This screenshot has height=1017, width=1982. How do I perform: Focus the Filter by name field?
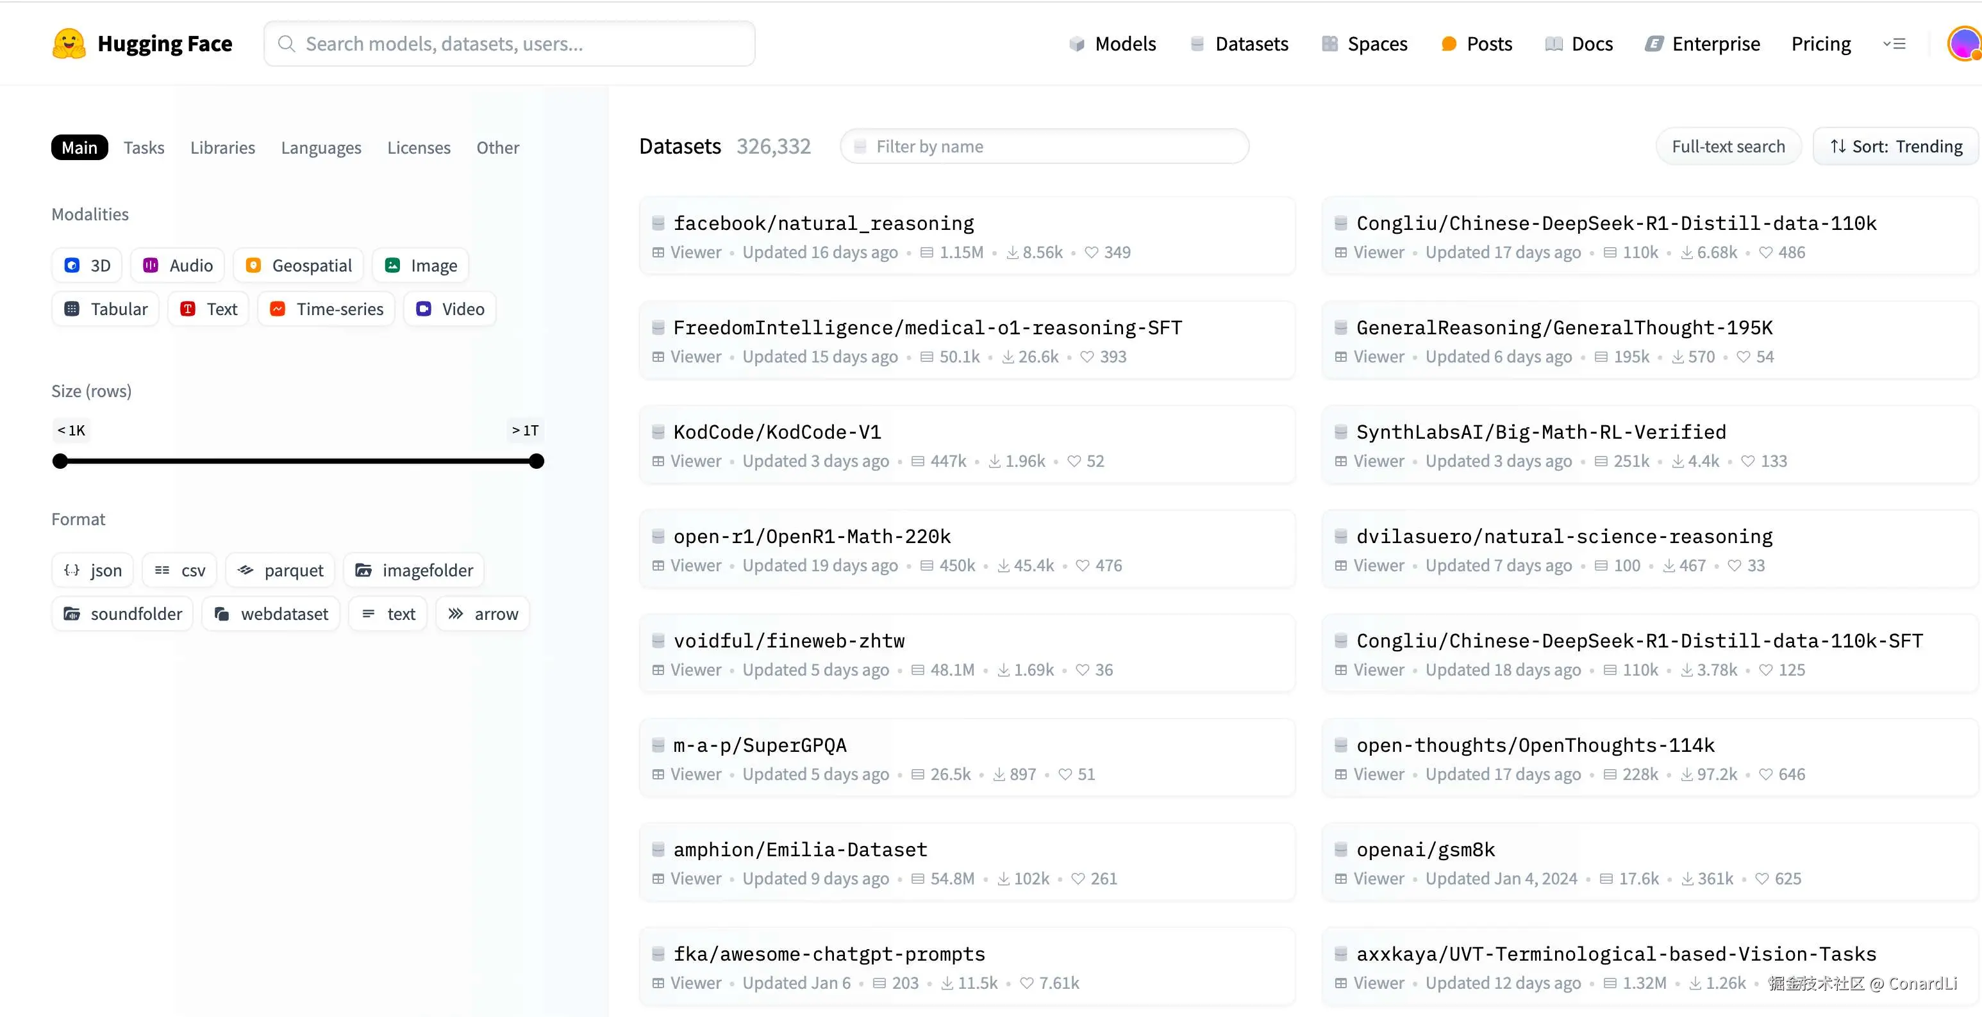click(1044, 146)
